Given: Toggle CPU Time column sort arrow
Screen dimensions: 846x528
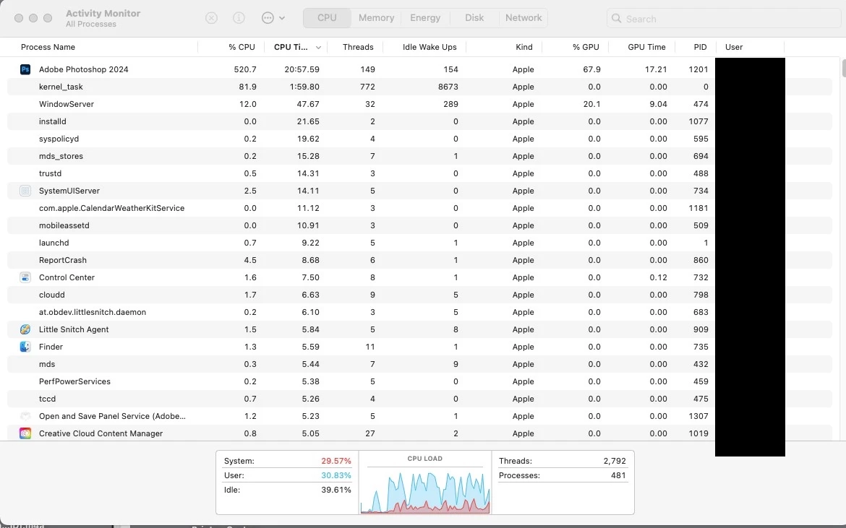Looking at the screenshot, I should (x=318, y=48).
